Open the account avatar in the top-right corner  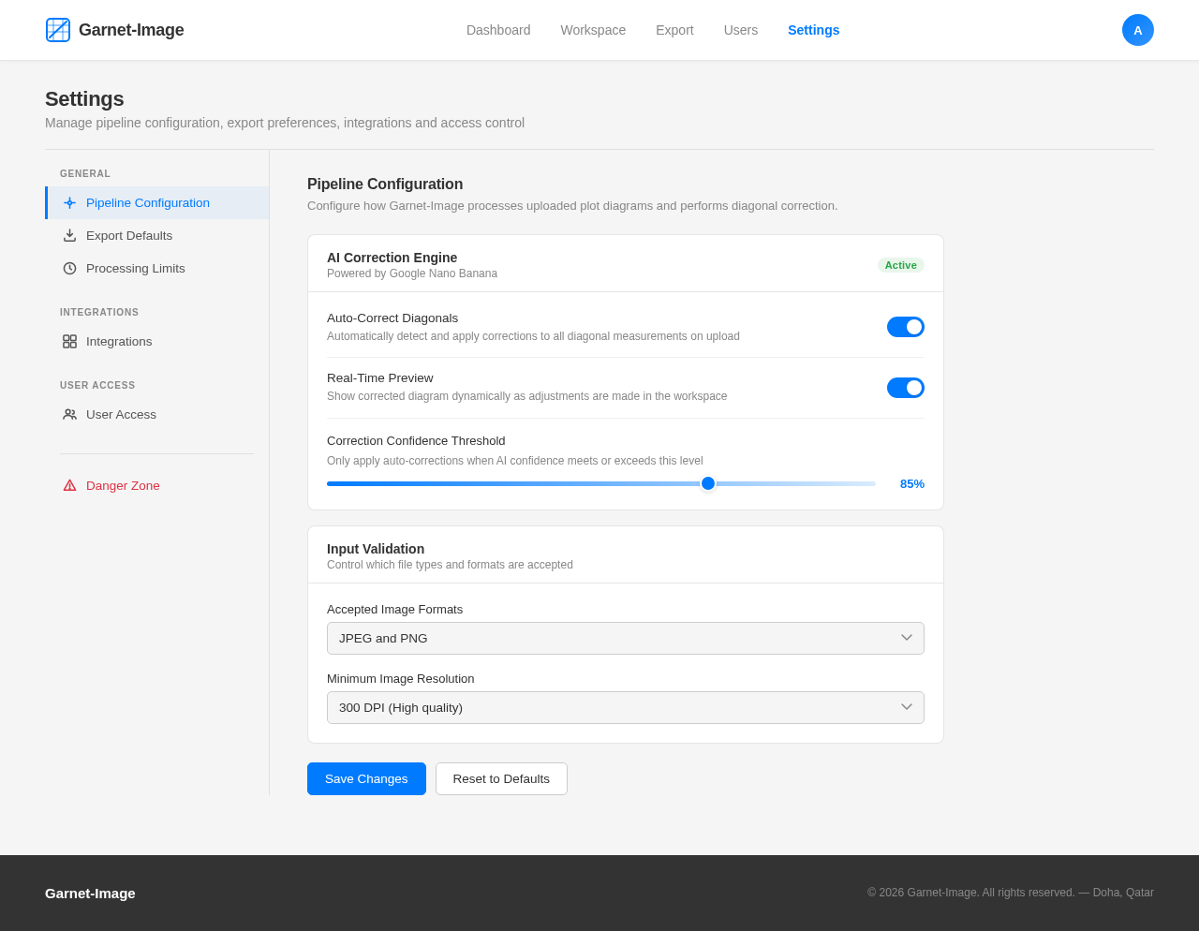click(x=1137, y=29)
